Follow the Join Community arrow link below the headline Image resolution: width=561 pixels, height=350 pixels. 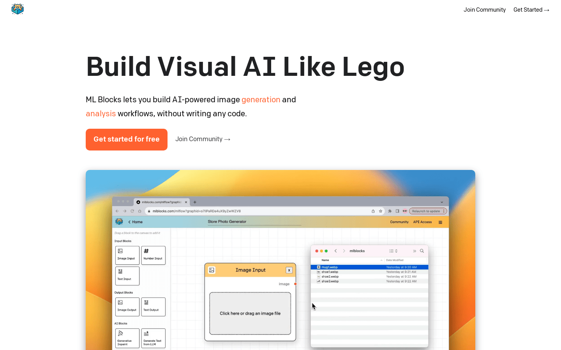[x=203, y=139]
